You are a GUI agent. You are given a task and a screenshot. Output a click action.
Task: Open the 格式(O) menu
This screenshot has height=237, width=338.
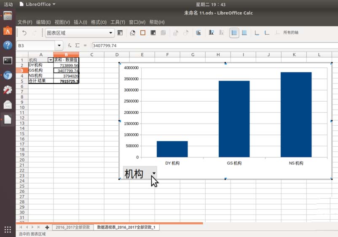coord(99,22)
